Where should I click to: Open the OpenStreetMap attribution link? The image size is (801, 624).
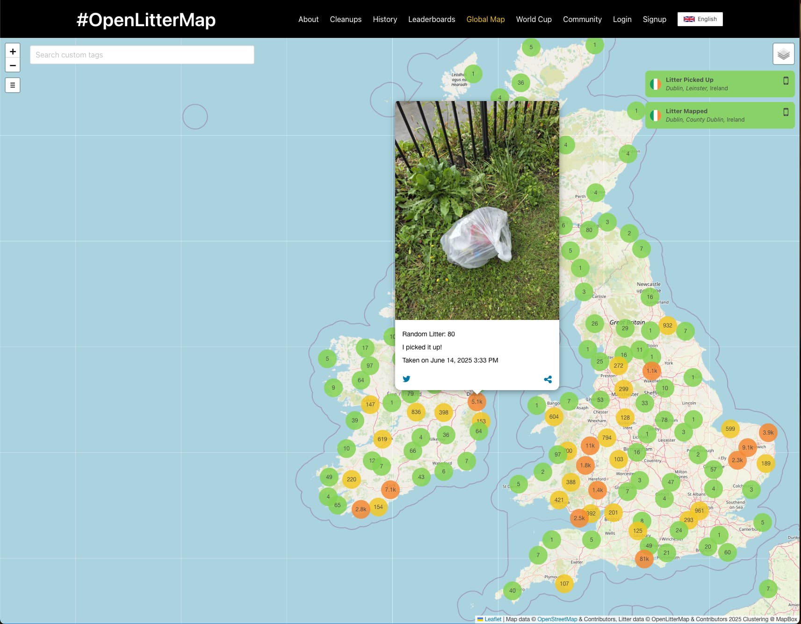(x=557, y=619)
